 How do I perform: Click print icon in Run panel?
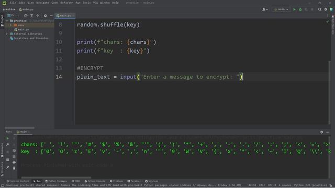(x=14, y=162)
